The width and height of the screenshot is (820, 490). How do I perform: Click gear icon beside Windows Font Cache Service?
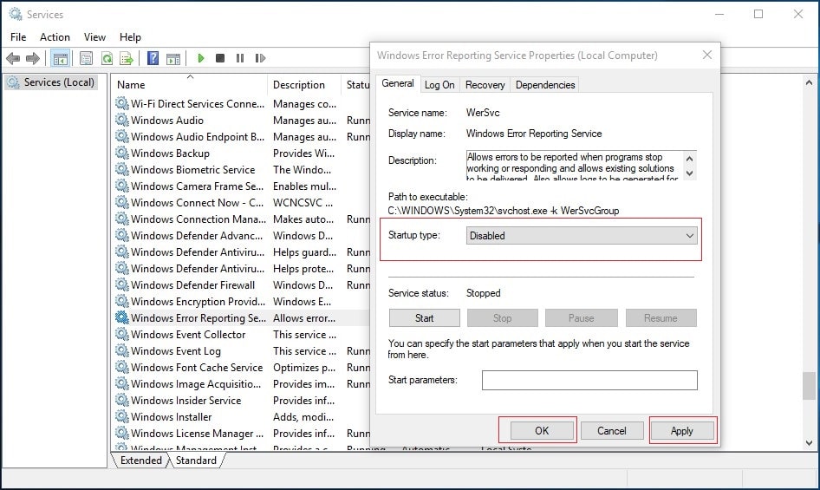[x=122, y=367]
